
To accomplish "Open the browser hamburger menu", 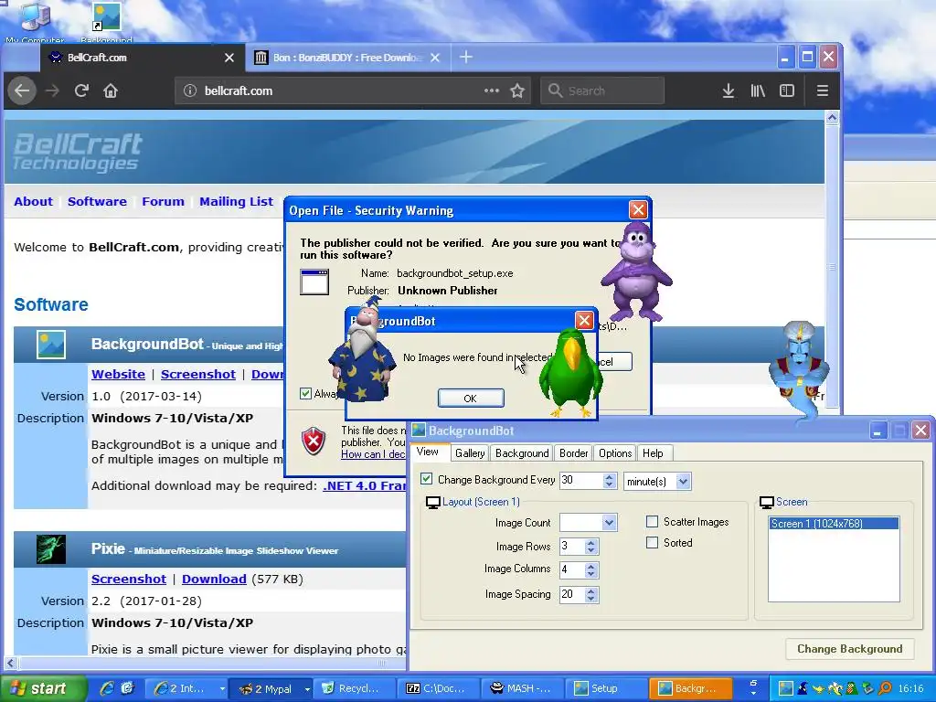I will 823,90.
